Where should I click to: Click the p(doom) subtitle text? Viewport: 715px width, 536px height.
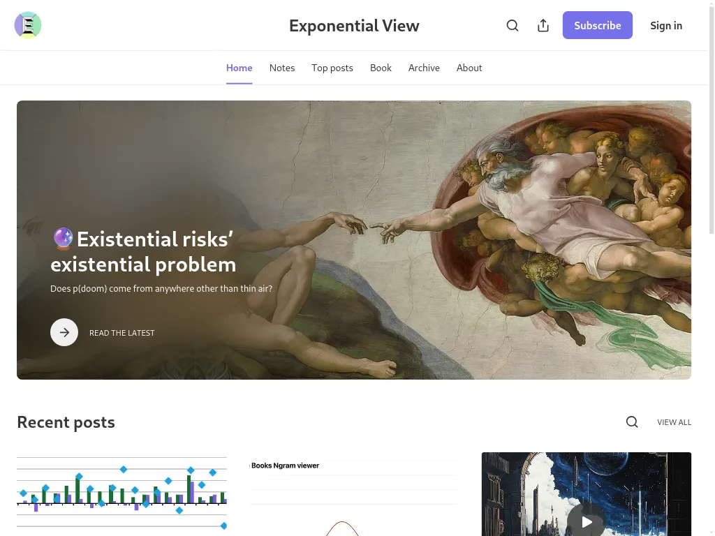click(x=161, y=288)
